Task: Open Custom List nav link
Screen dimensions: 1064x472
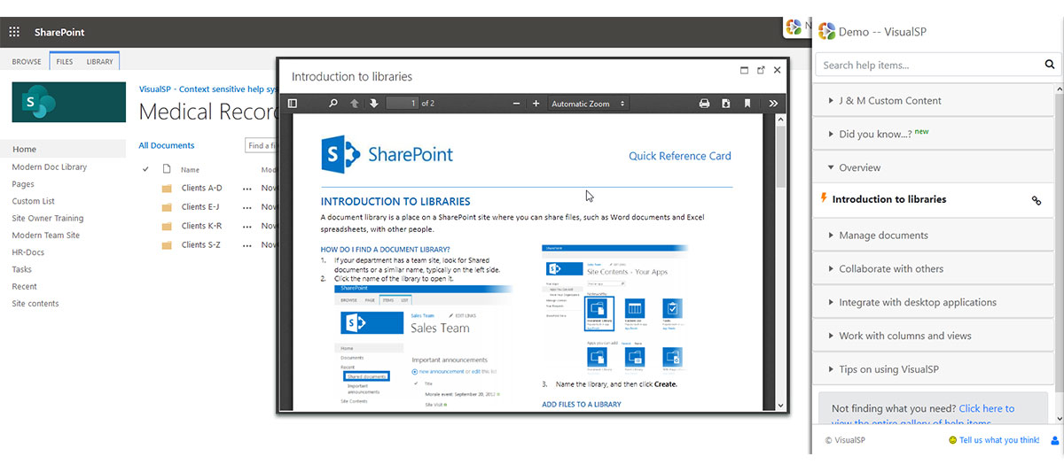Action: [33, 201]
